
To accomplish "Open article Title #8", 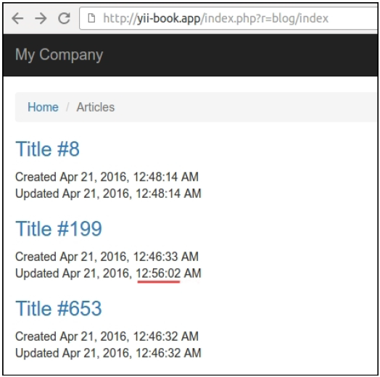I will pyautogui.click(x=48, y=149).
